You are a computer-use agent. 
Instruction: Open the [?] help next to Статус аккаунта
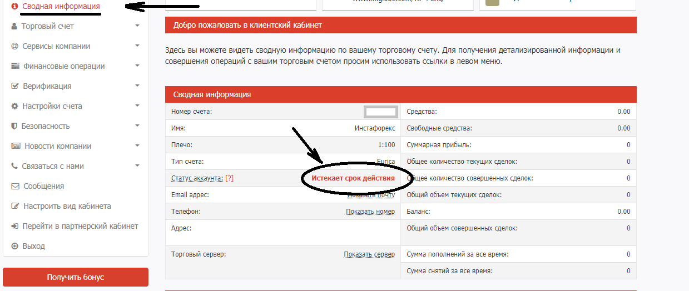pos(229,178)
